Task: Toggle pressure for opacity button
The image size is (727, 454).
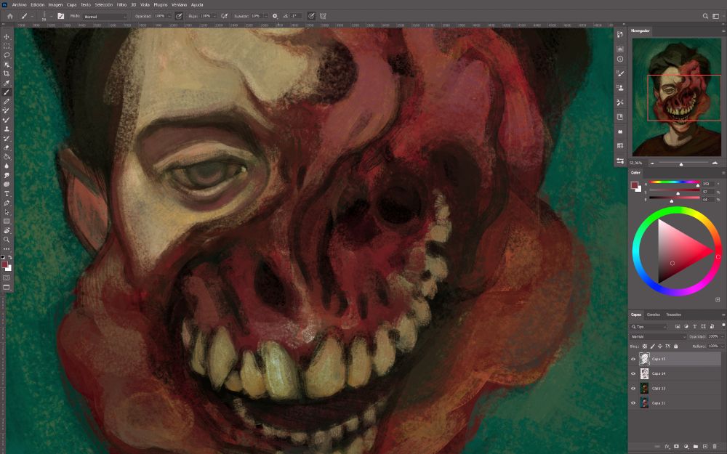Action: click(x=179, y=16)
